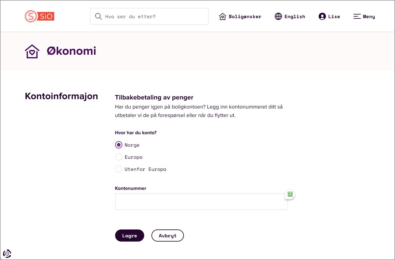Click the search magnifier icon
This screenshot has height=260, width=395.
98,16
